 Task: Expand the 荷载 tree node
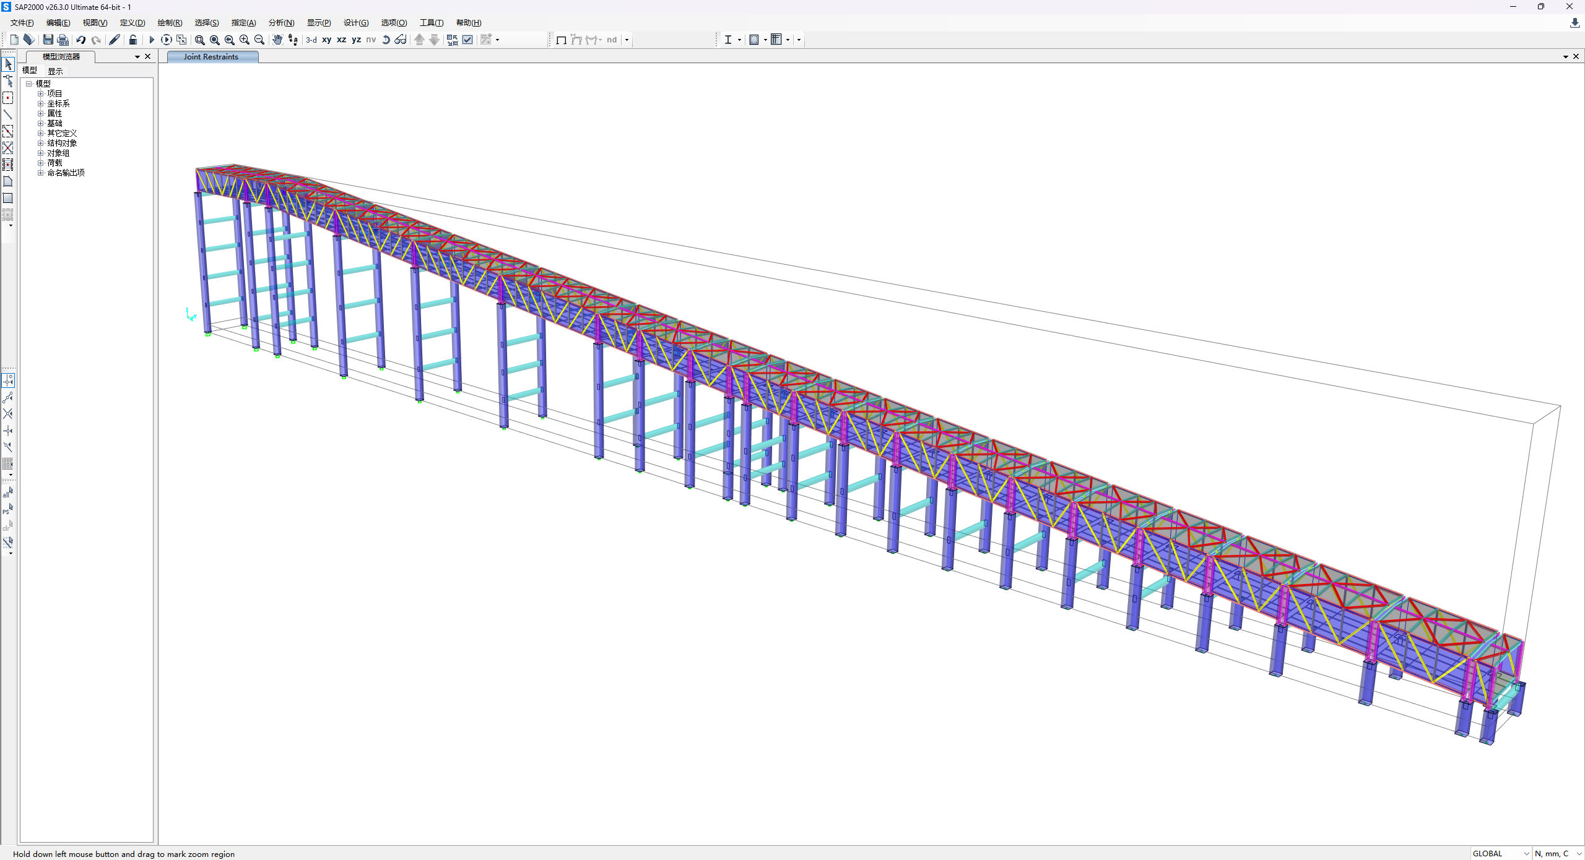[41, 163]
